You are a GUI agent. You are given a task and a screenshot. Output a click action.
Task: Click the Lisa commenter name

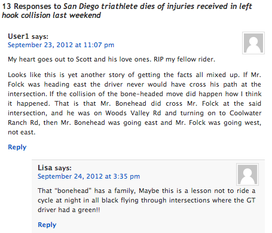point(45,168)
